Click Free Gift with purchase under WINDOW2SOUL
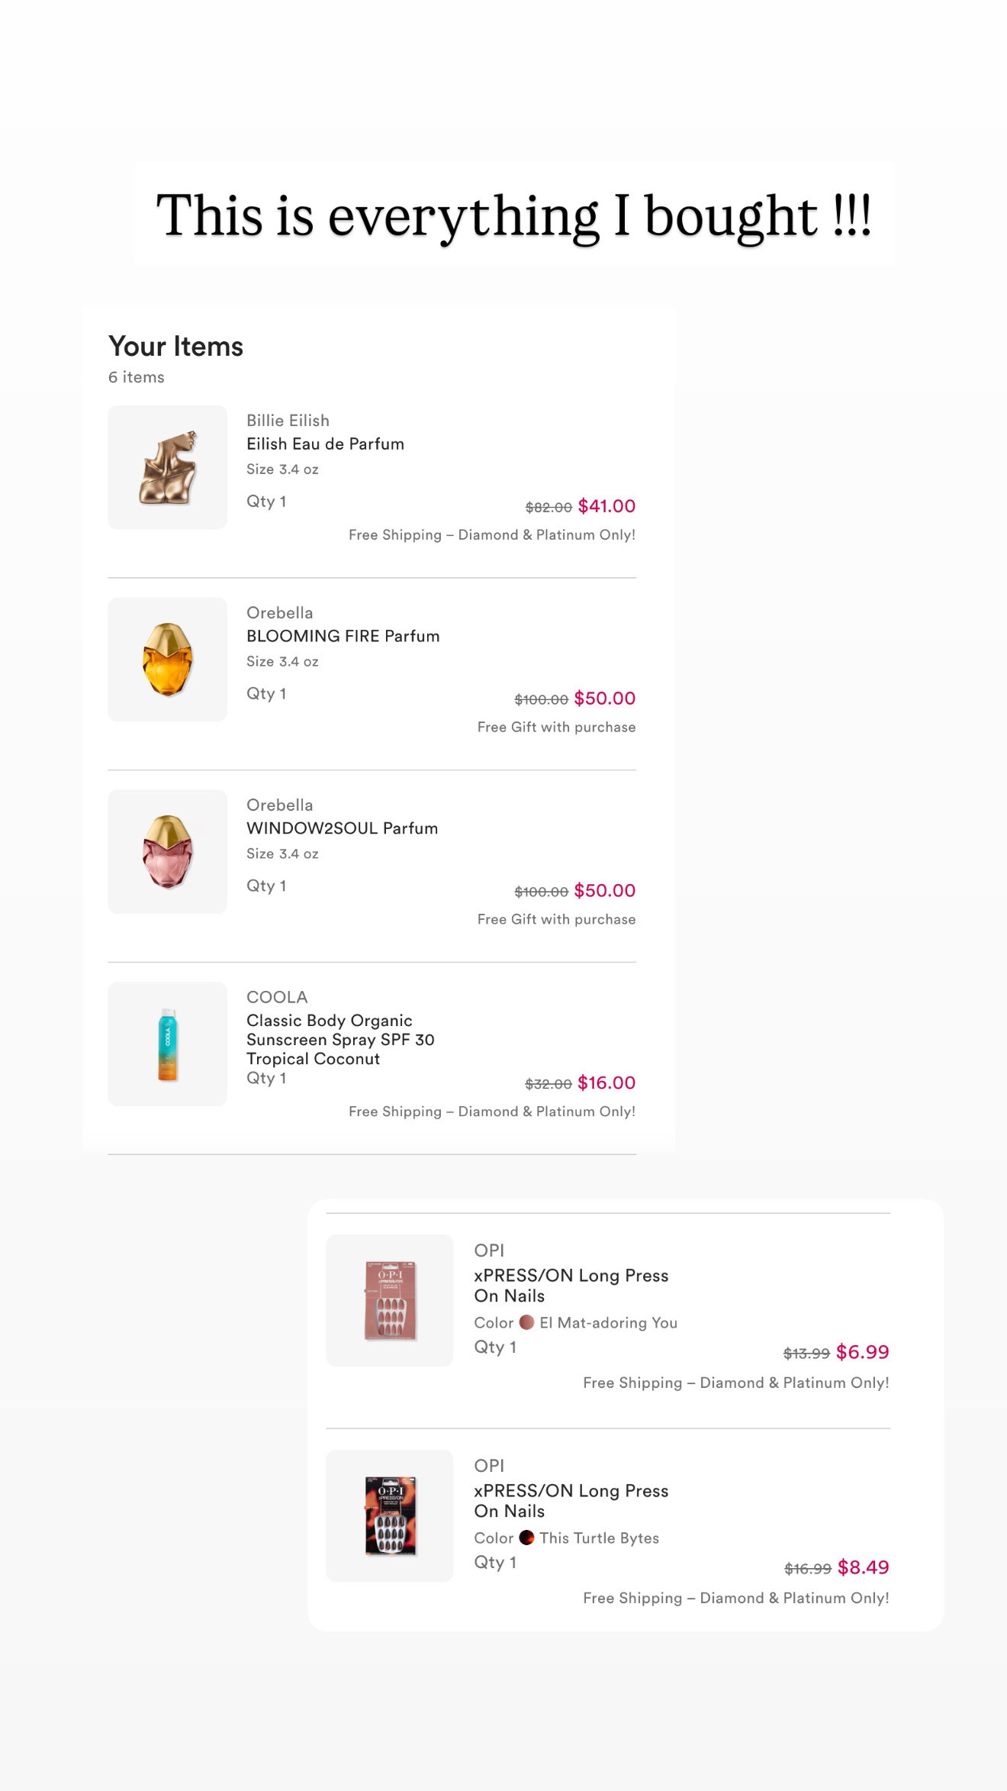The width and height of the screenshot is (1007, 1791). (556, 920)
